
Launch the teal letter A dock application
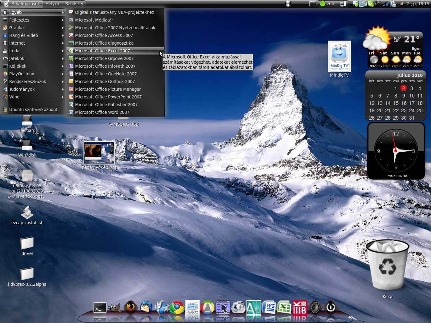[x=254, y=307]
